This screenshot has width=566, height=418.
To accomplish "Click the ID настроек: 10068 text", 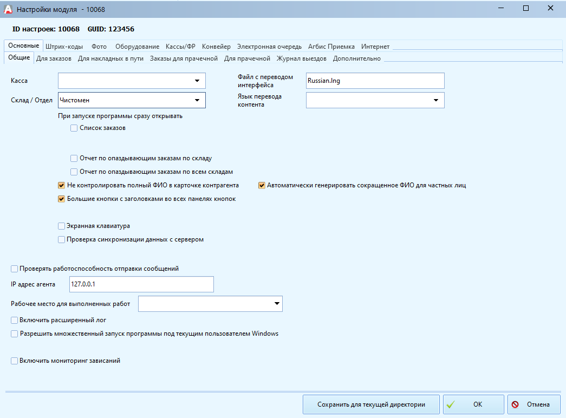I will click(x=46, y=29).
